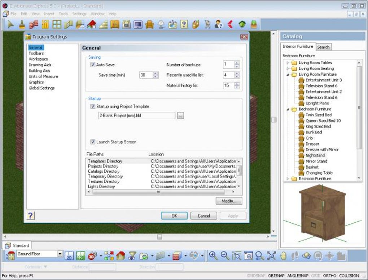Open the Settings menu
368x280 pixels.
[x=79, y=14]
